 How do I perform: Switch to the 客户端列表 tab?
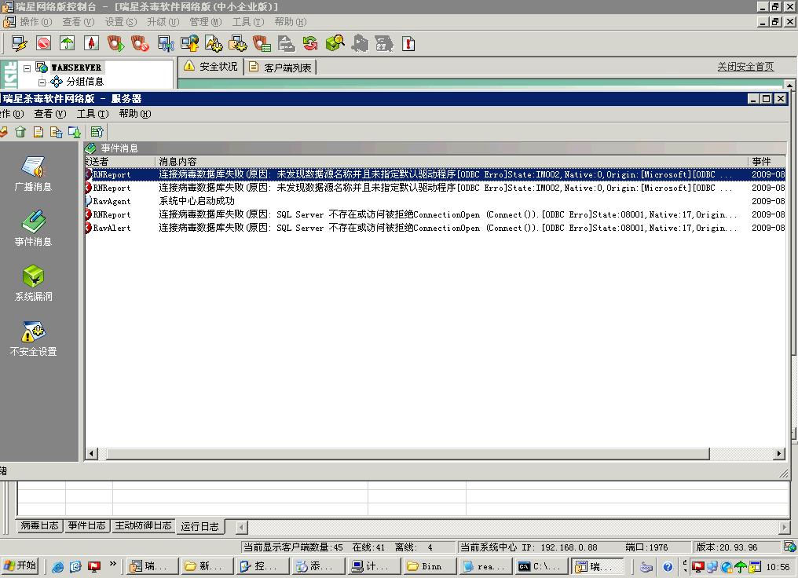(281, 68)
